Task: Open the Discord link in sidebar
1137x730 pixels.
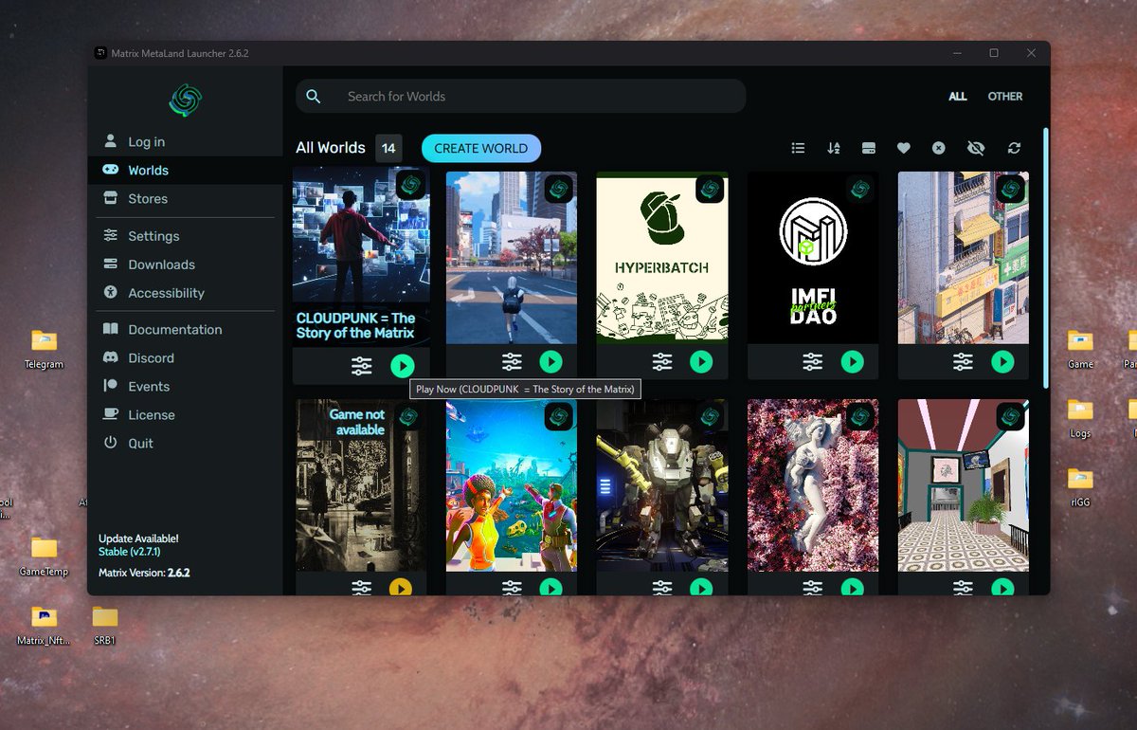Action: [x=186, y=358]
